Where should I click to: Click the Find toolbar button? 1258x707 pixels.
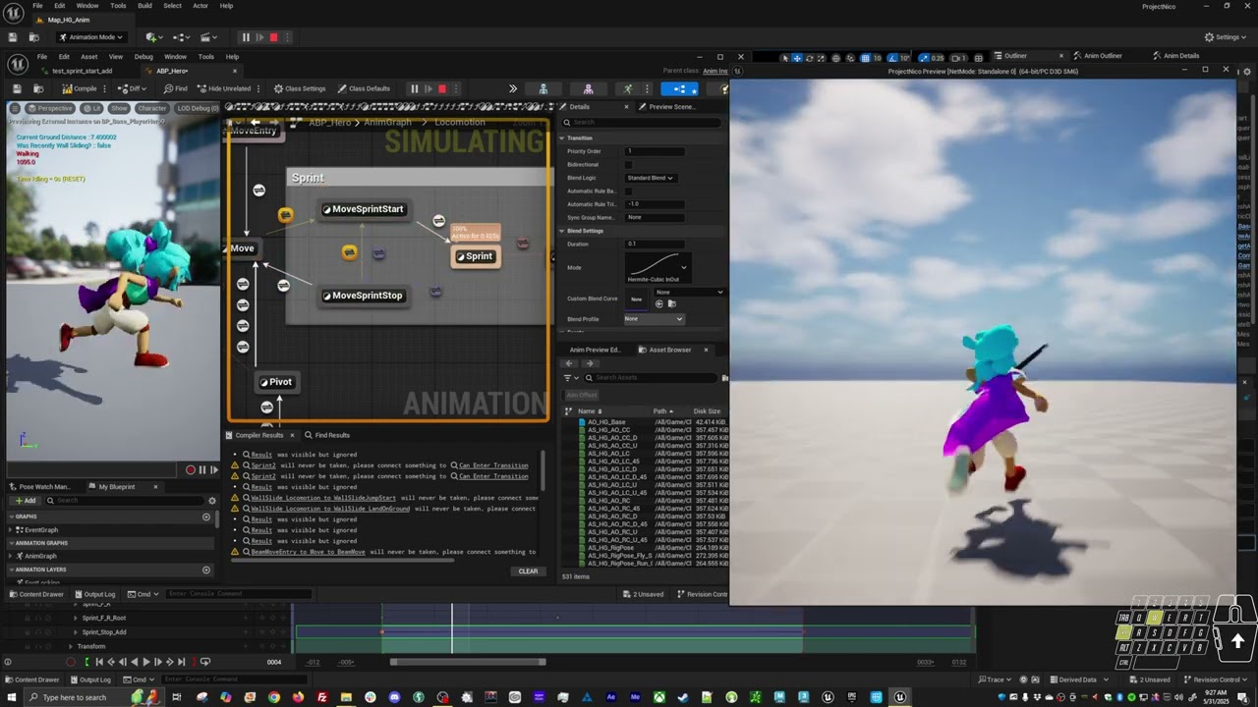pyautogui.click(x=175, y=88)
